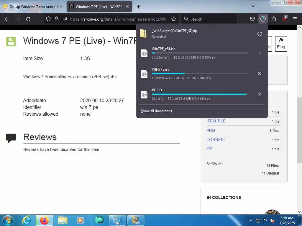Click the Win7PE_x64.iso file icon

coord(144,54)
